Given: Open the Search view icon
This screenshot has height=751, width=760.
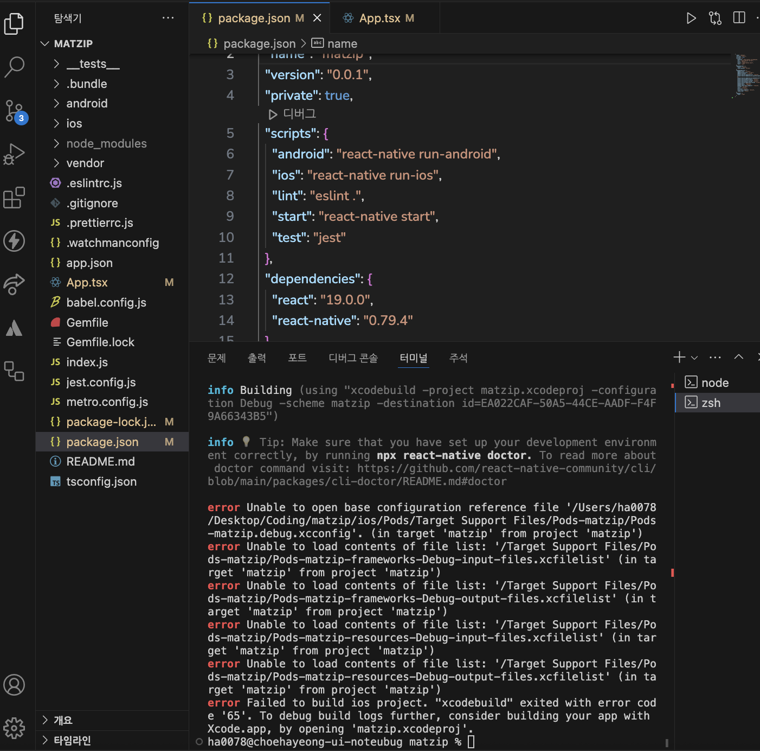Looking at the screenshot, I should tap(14, 67).
